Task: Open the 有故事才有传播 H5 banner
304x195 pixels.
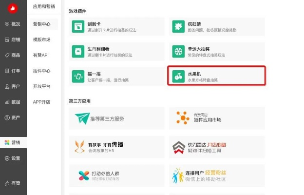Action: point(117,147)
